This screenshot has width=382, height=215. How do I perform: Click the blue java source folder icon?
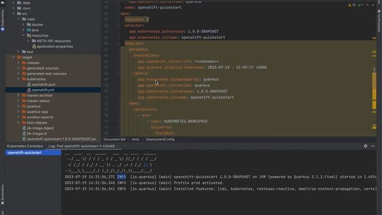pos(29,30)
